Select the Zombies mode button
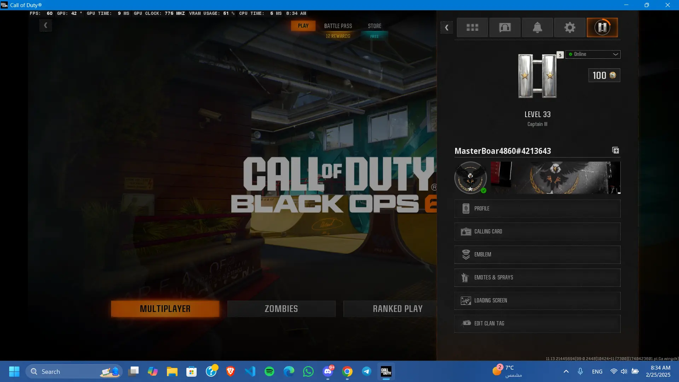Screen dimensions: 679x382 (281, 309)
